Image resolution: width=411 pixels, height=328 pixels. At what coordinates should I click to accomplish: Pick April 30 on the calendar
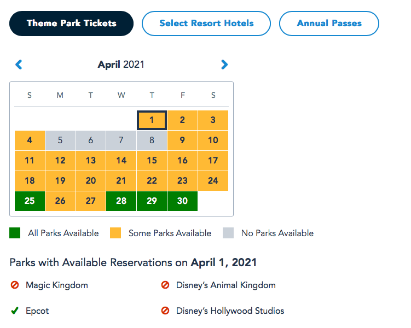pos(182,201)
